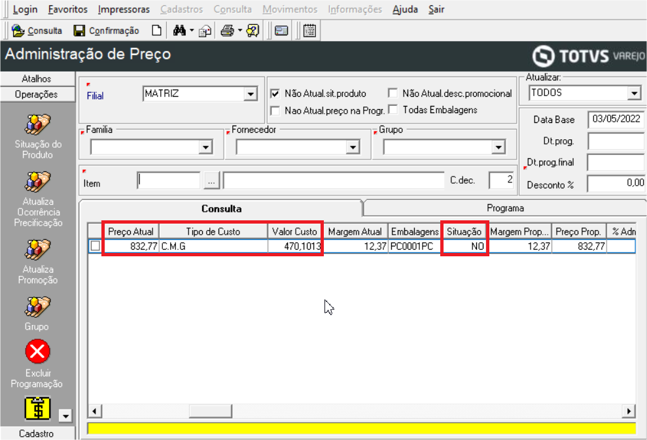
Task: Click the toolbar icon left of printer
Action: (205, 31)
